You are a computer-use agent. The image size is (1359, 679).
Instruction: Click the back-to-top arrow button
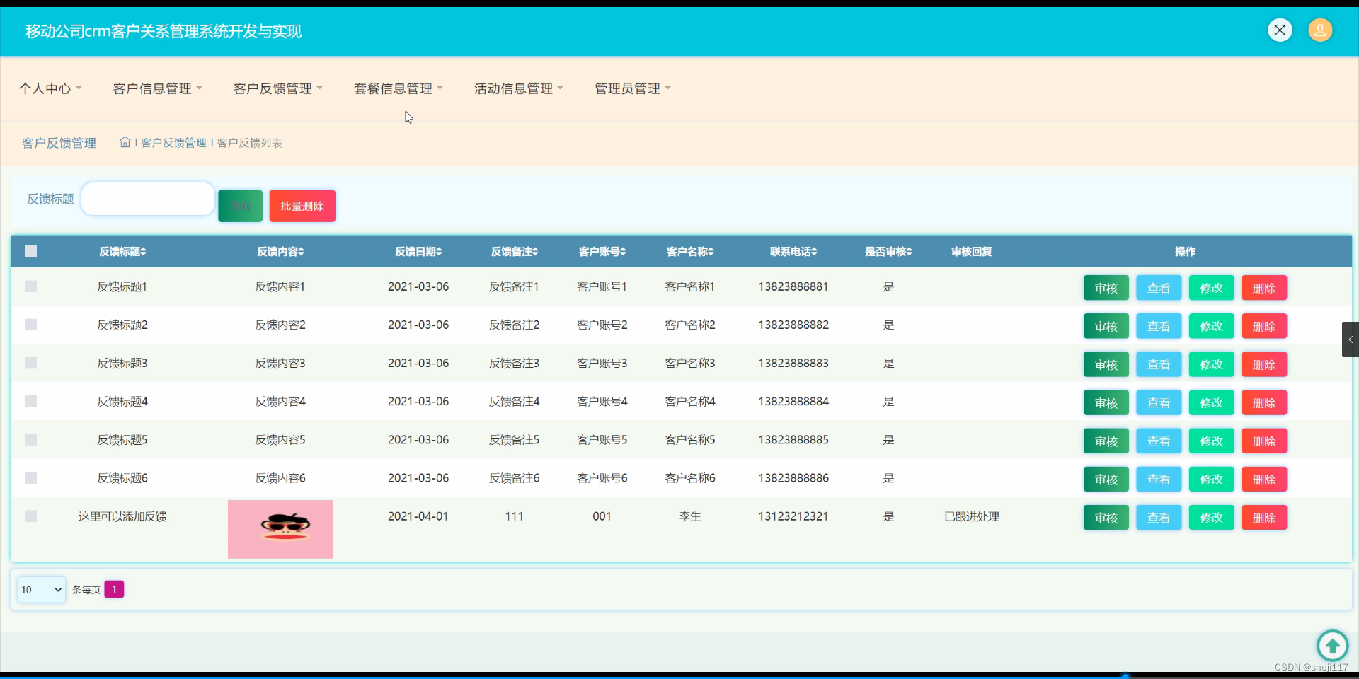tap(1333, 645)
